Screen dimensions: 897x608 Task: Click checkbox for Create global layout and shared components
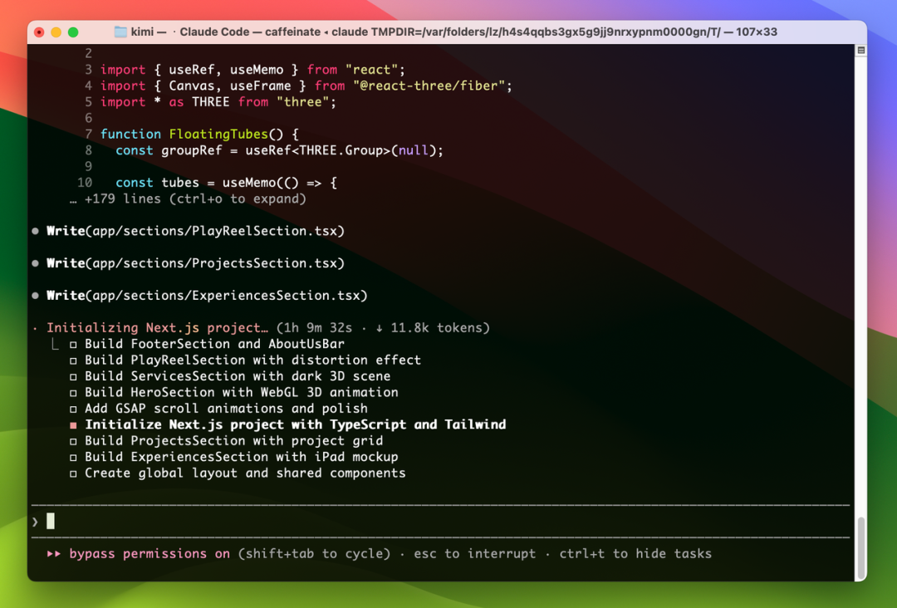73,473
